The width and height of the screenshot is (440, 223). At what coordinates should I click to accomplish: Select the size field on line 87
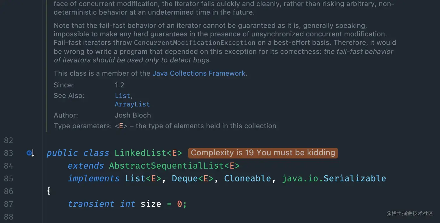(150, 204)
